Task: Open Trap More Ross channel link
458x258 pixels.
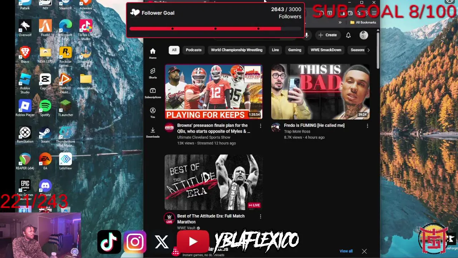Action: [x=297, y=132]
